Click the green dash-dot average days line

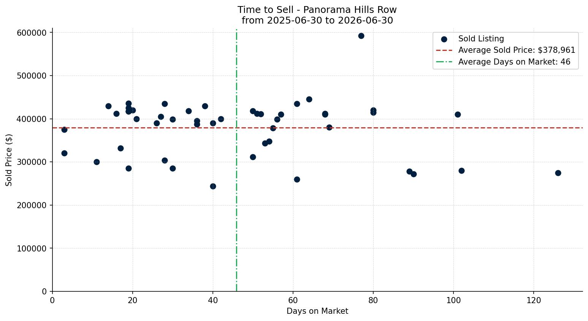(x=236, y=160)
